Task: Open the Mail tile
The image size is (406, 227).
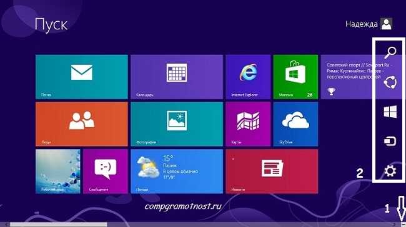Action: point(82,77)
